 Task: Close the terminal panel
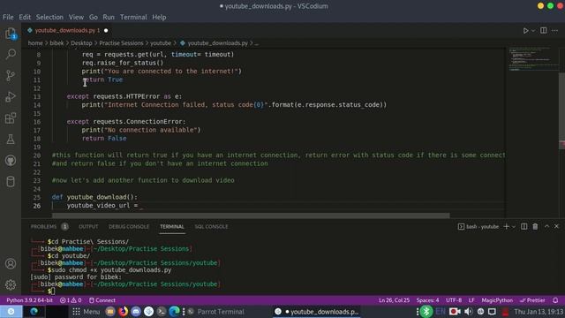tap(556, 226)
